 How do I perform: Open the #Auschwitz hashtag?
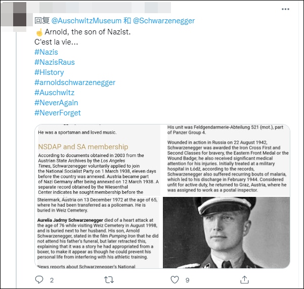[54, 93]
